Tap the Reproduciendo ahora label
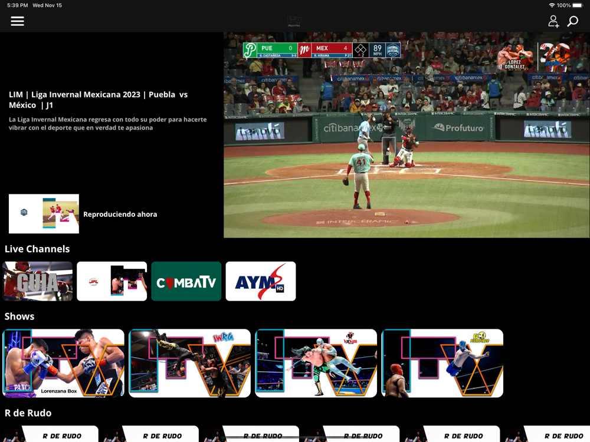 coord(120,215)
